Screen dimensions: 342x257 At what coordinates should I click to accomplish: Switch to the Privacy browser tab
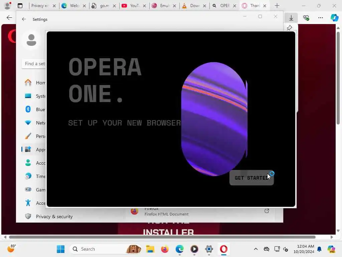(x=43, y=6)
